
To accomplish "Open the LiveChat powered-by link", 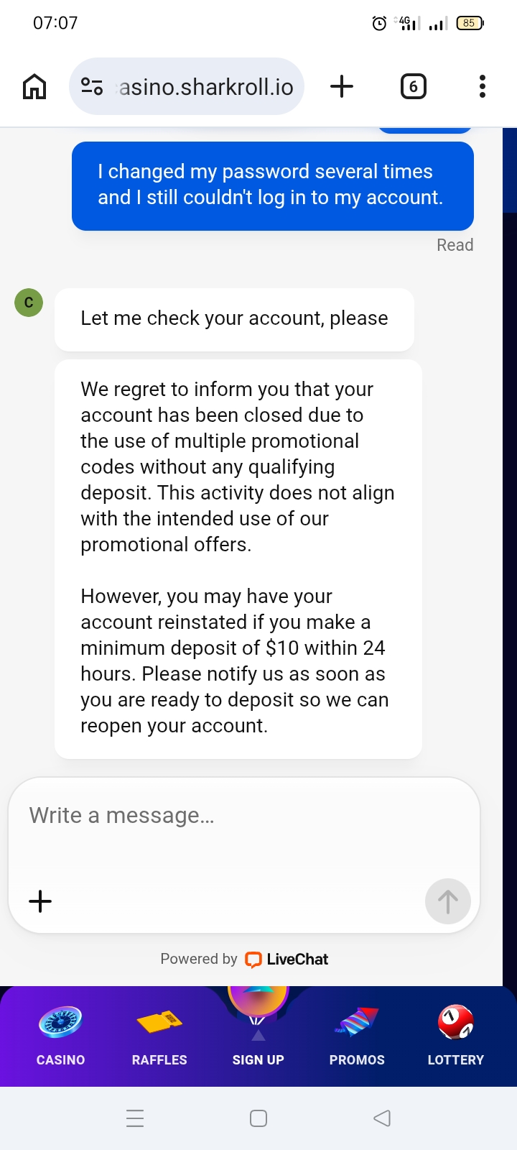I will 286,959.
